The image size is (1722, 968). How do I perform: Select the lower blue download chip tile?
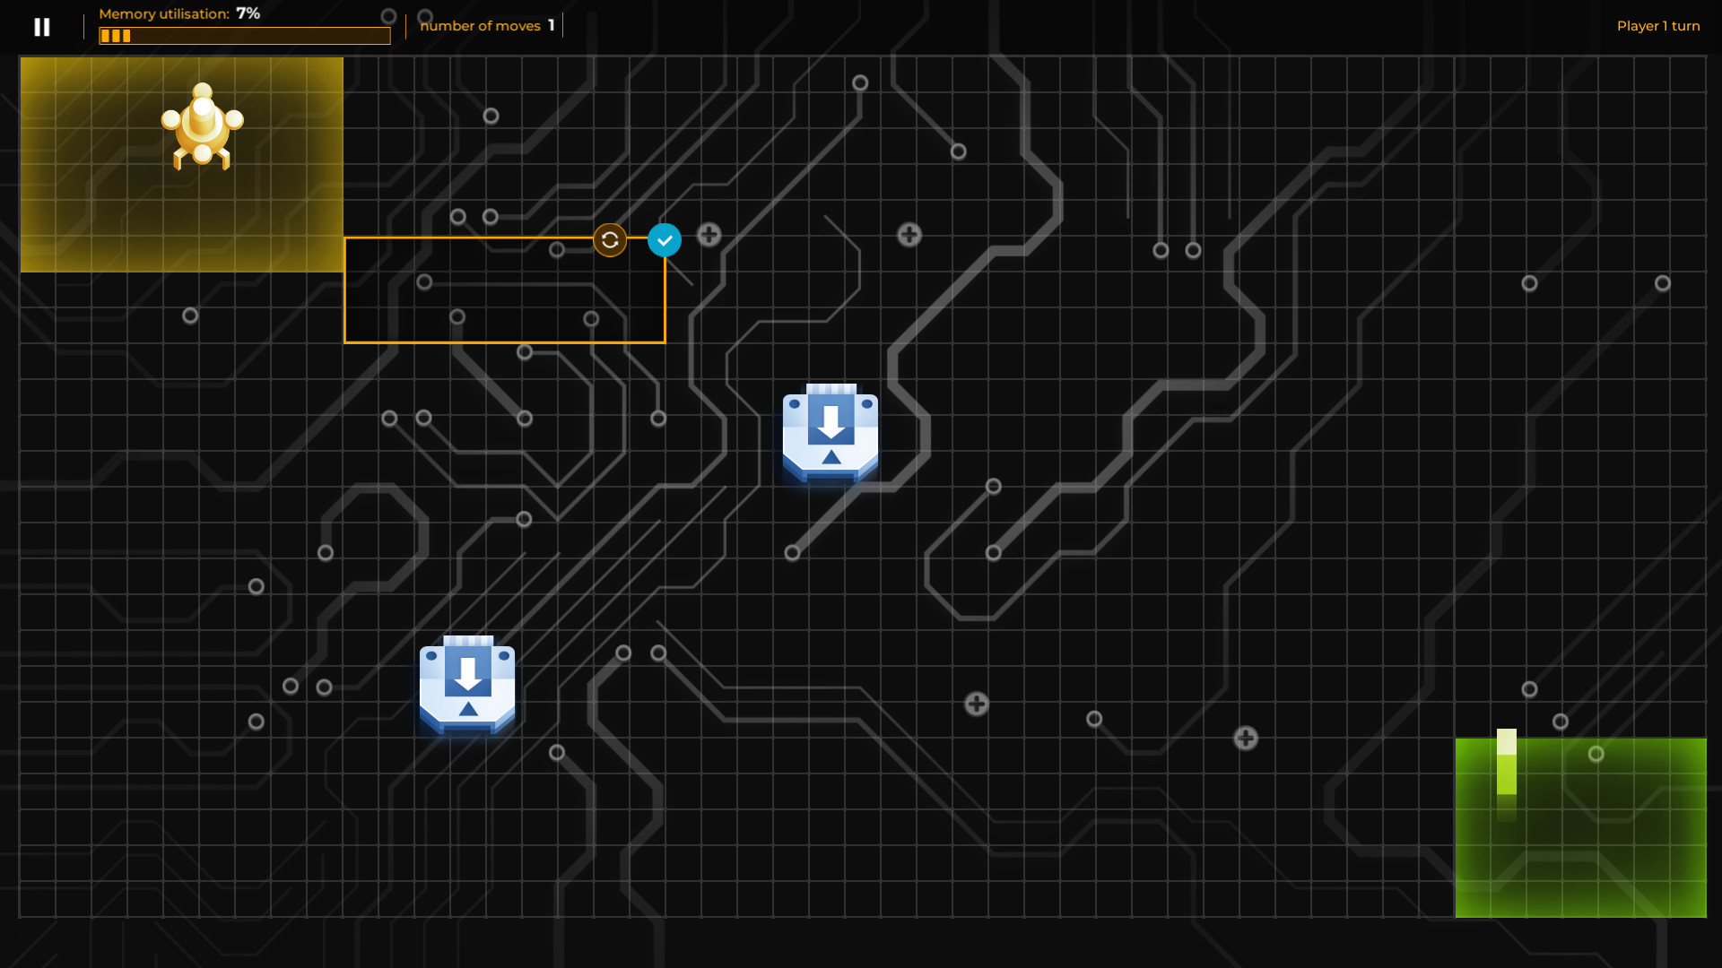(x=466, y=684)
